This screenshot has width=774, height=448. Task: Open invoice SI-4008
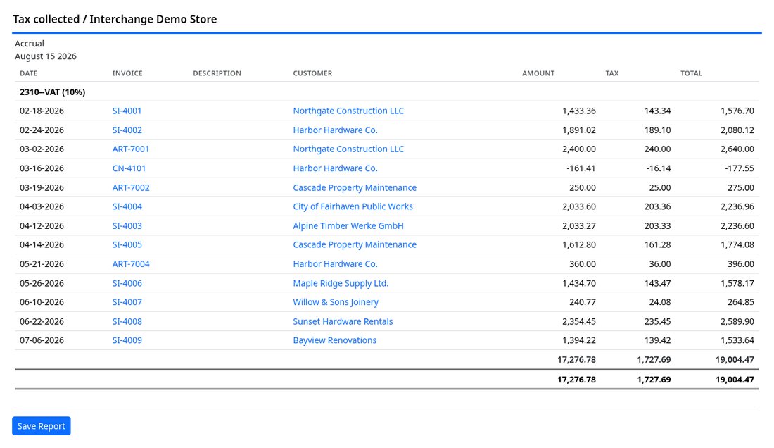click(127, 321)
